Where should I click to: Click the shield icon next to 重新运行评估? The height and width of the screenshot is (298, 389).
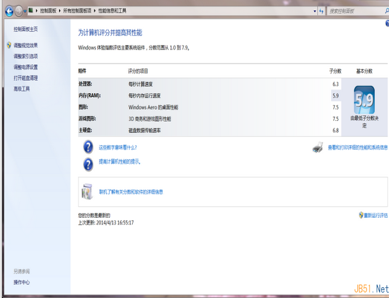(x=361, y=215)
